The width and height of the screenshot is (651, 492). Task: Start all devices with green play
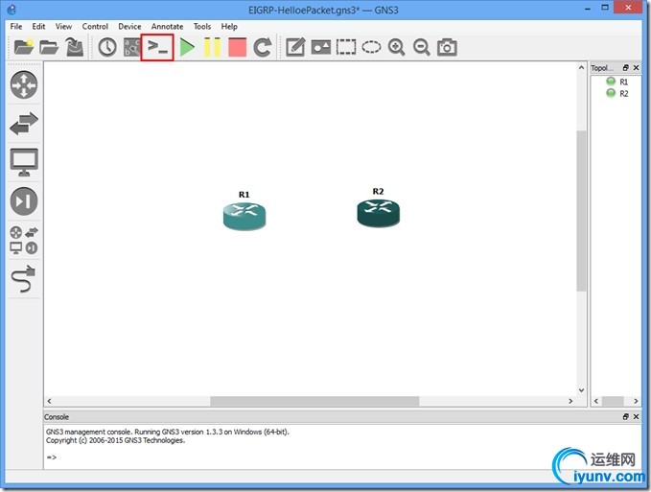(187, 47)
